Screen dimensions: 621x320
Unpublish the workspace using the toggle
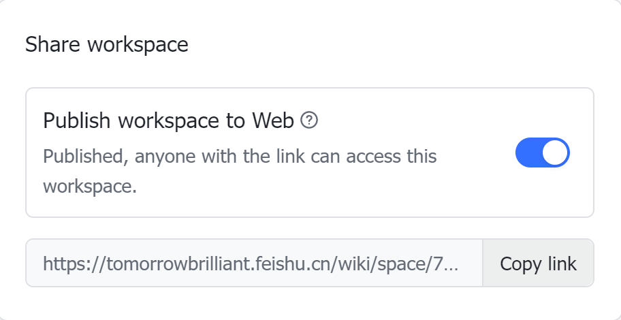(542, 153)
